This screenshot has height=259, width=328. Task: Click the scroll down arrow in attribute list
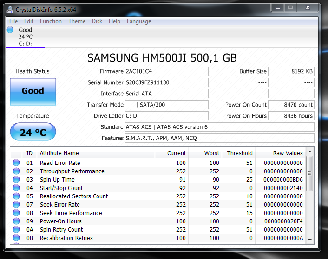pyautogui.click(x=310, y=240)
